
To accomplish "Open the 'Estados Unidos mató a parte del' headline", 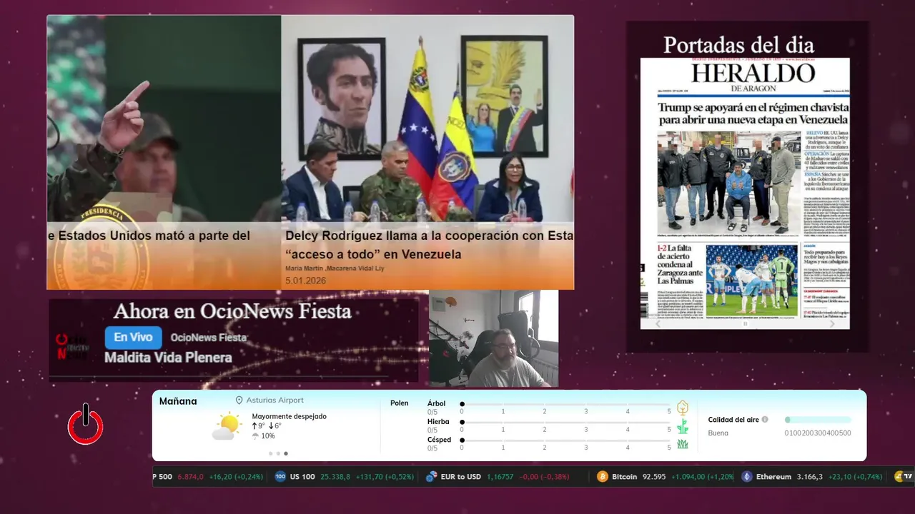I will [x=149, y=236].
